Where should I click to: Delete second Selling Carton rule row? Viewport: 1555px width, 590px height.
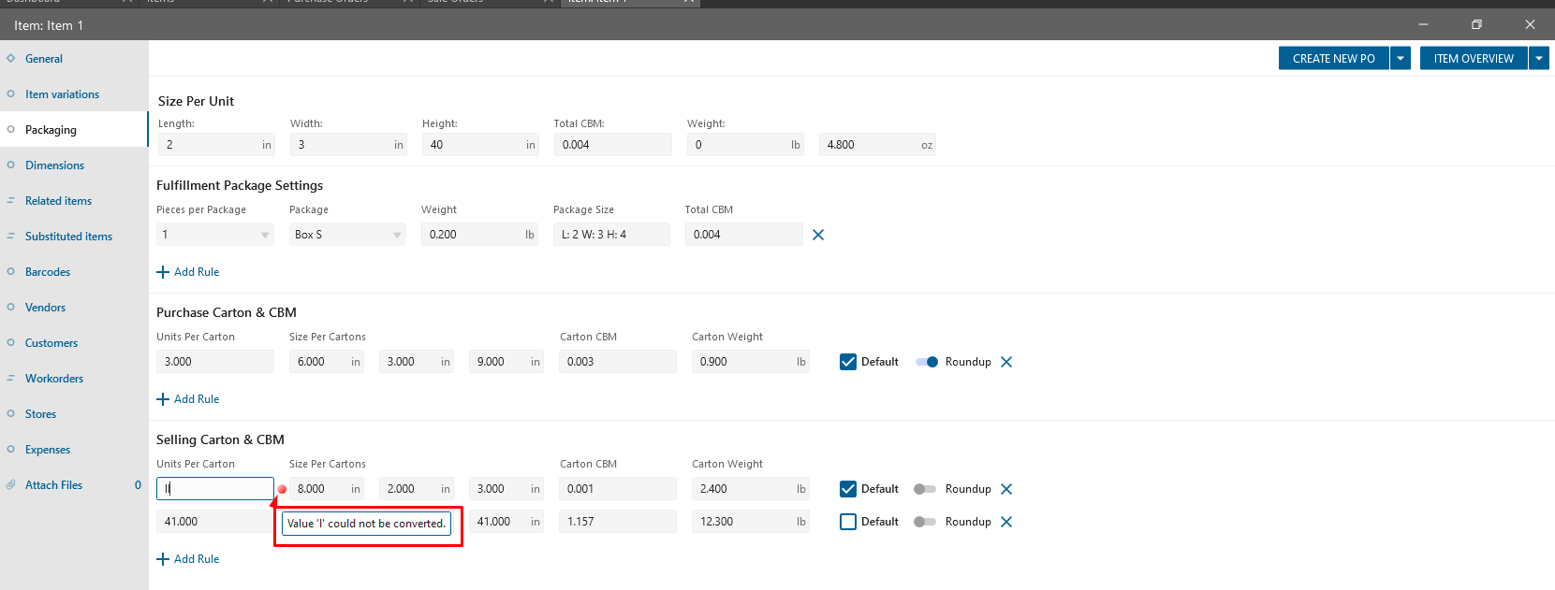tap(1006, 522)
